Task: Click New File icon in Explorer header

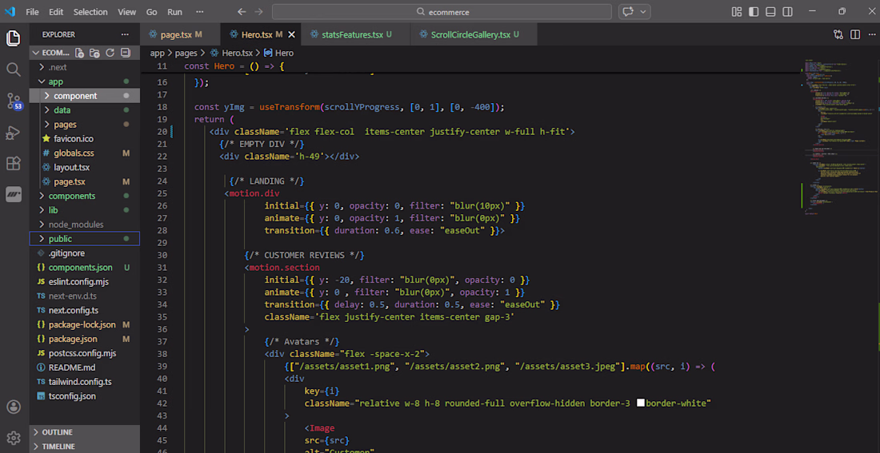Action: click(80, 53)
